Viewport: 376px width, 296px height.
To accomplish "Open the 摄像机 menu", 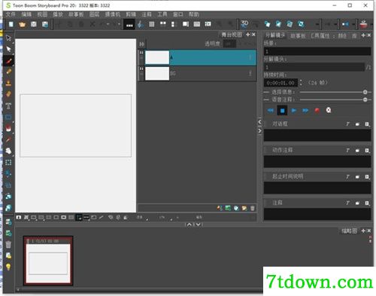I will (x=113, y=14).
